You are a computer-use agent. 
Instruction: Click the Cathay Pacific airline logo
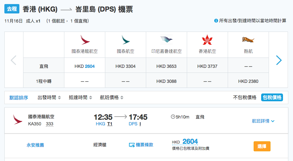click(x=126, y=40)
